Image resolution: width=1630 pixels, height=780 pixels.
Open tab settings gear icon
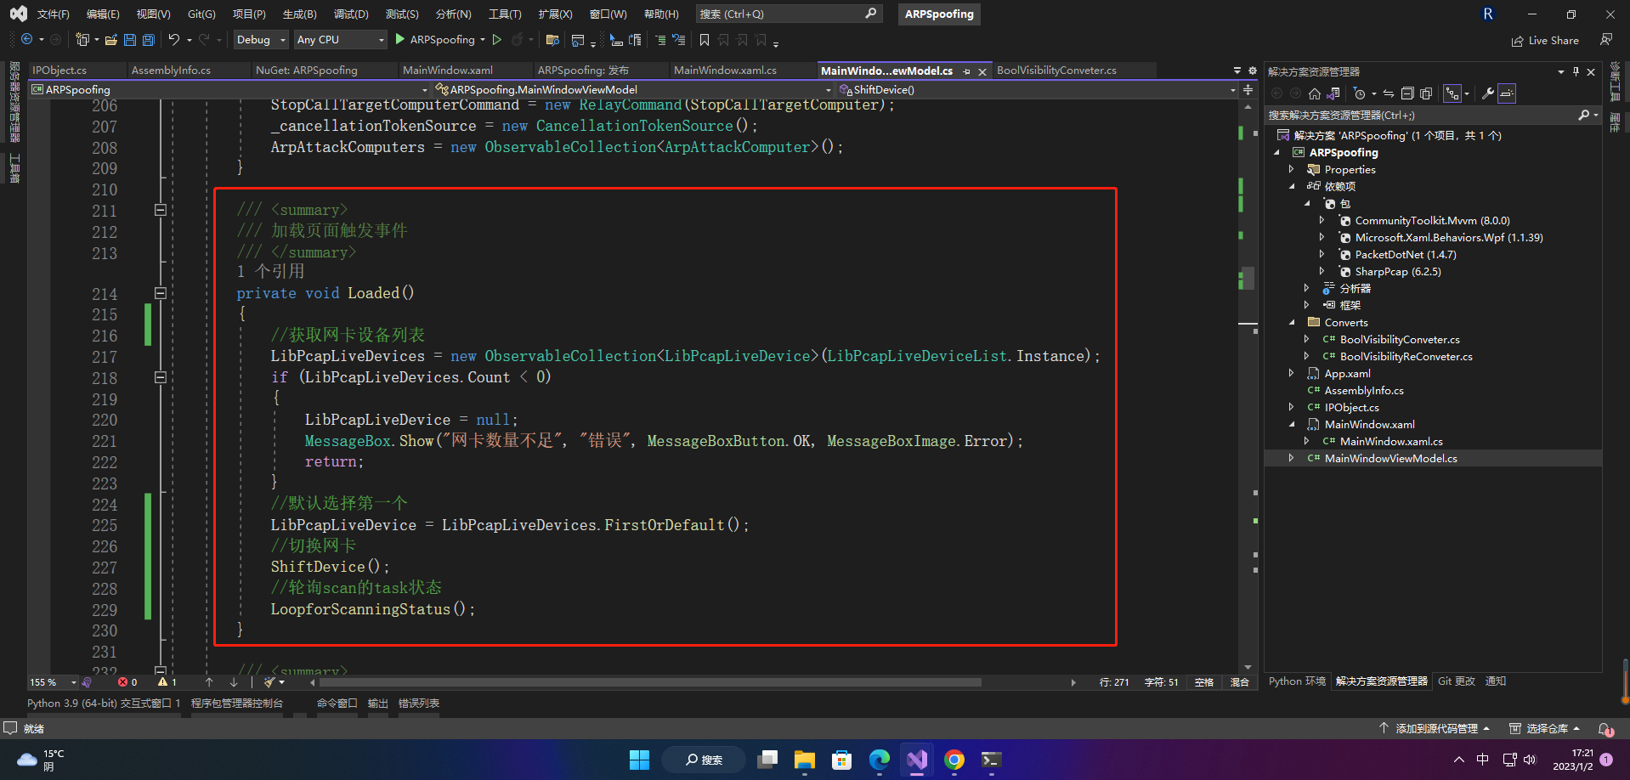(x=1252, y=71)
